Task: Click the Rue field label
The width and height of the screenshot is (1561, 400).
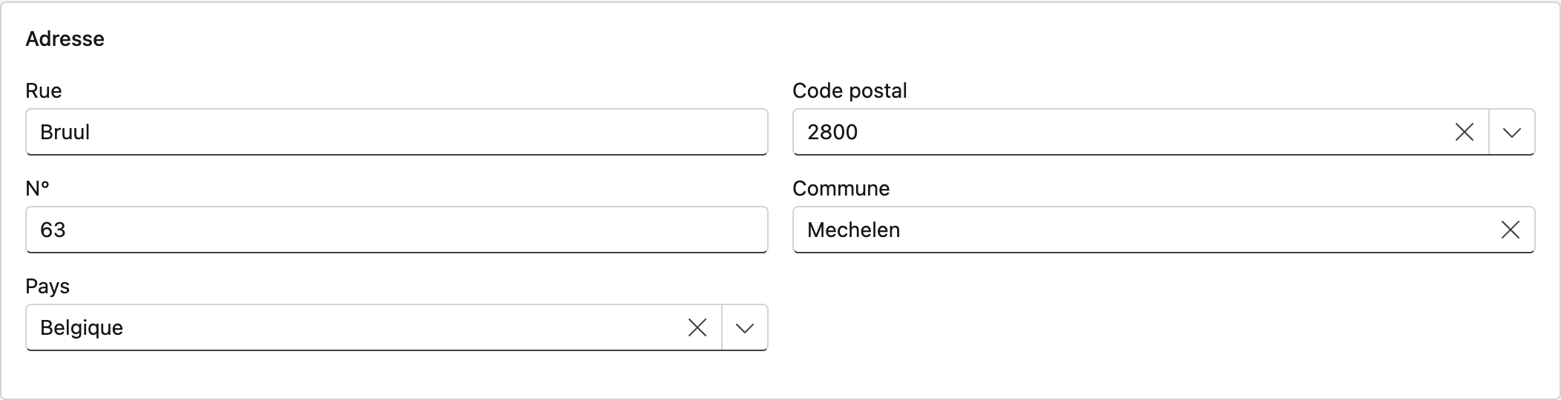Action: (44, 90)
